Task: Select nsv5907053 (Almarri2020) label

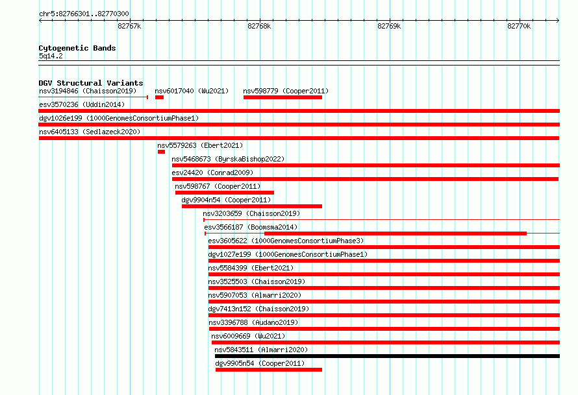Action: point(255,295)
